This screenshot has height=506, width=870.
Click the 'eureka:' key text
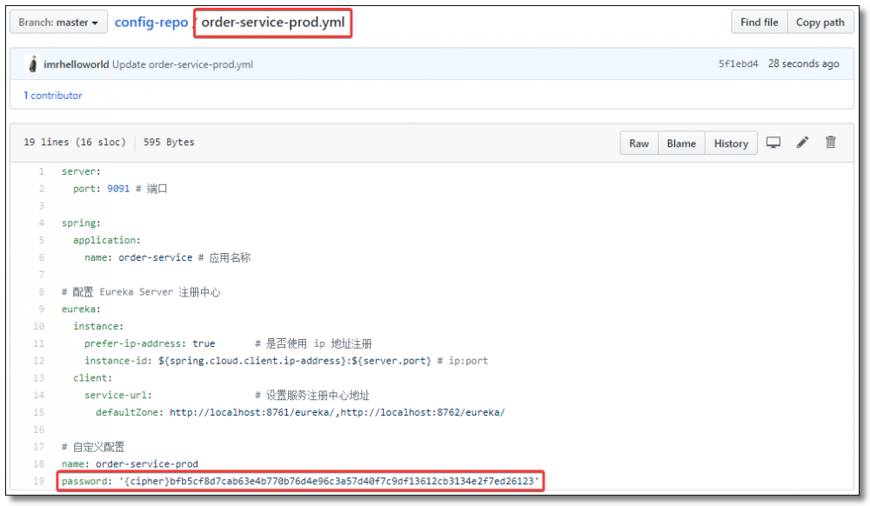(81, 310)
